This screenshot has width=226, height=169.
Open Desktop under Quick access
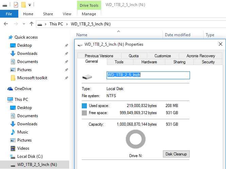click(x=24, y=45)
